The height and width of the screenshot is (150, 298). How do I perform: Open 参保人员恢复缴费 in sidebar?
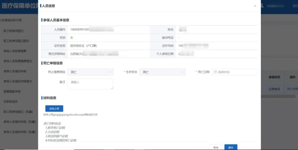(15, 51)
